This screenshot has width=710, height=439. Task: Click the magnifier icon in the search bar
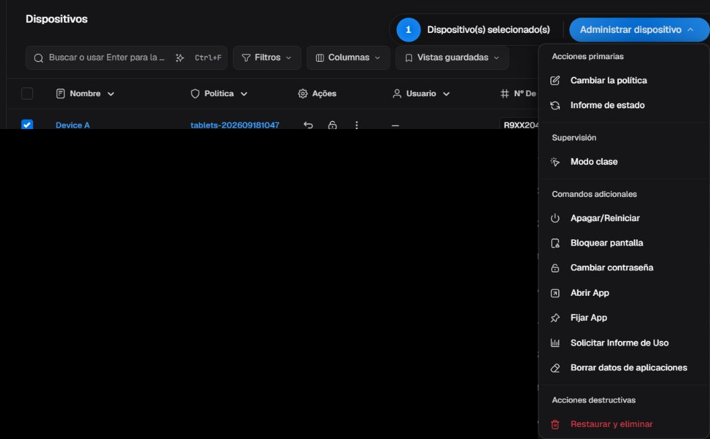click(38, 58)
